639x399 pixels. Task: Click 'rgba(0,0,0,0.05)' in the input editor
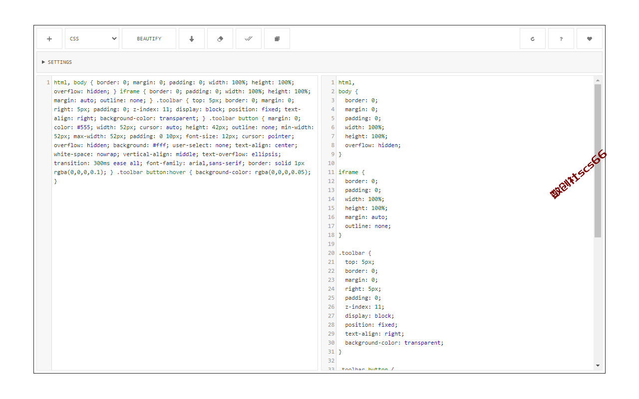click(x=281, y=172)
